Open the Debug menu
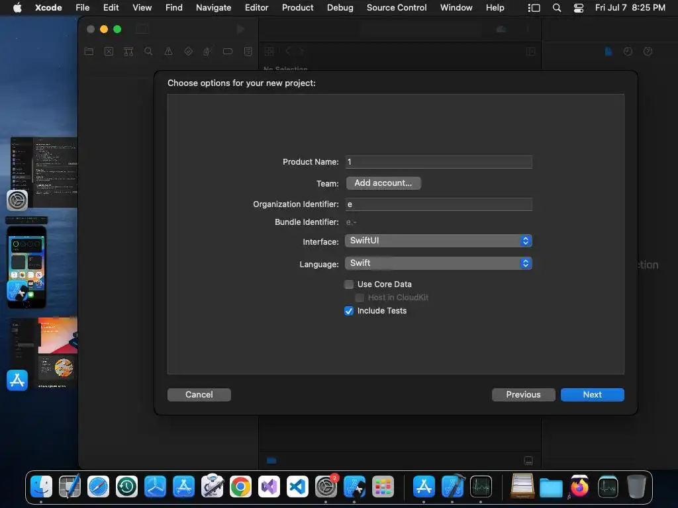 [340, 7]
